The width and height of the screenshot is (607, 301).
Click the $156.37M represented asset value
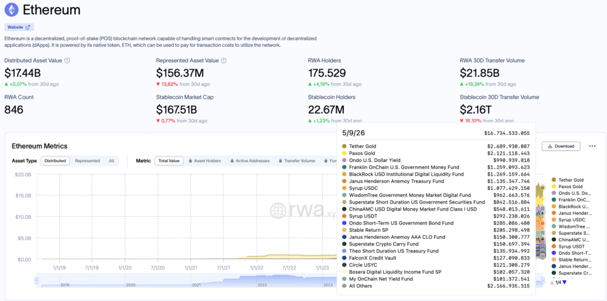180,73
